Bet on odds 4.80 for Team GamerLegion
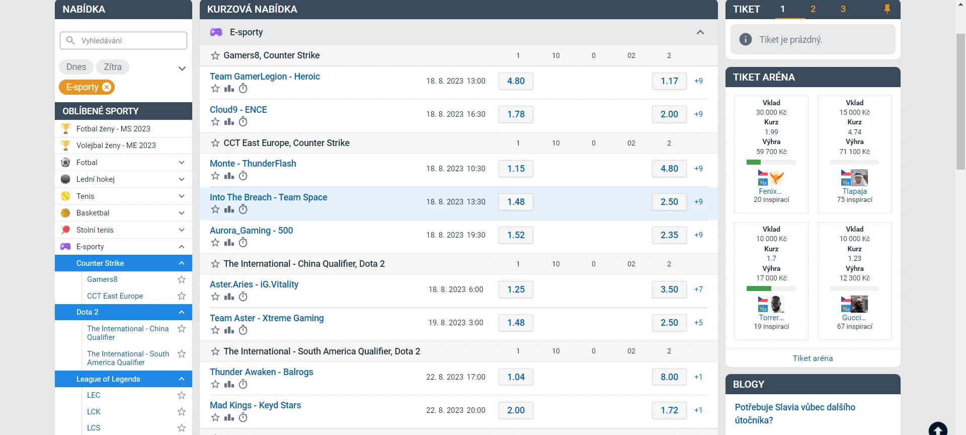This screenshot has width=966, height=435. (x=516, y=81)
